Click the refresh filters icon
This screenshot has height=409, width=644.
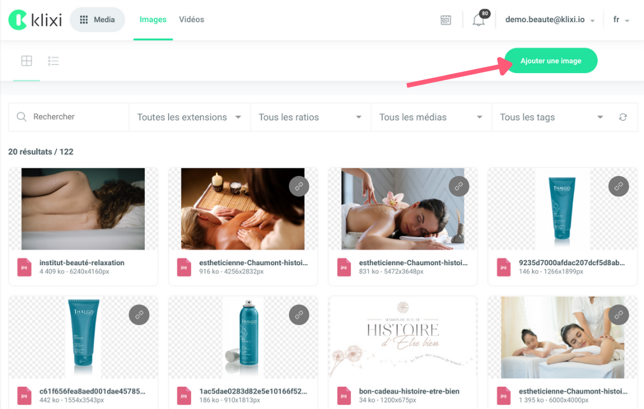pos(623,117)
